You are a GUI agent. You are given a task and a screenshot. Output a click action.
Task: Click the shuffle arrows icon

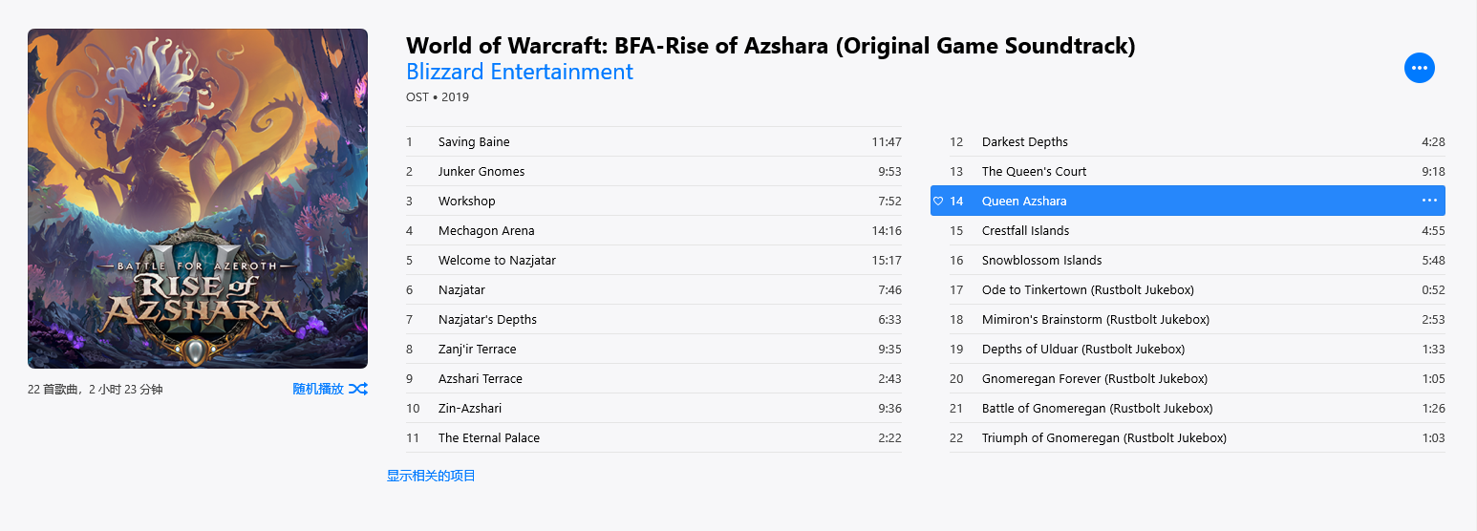pyautogui.click(x=358, y=389)
